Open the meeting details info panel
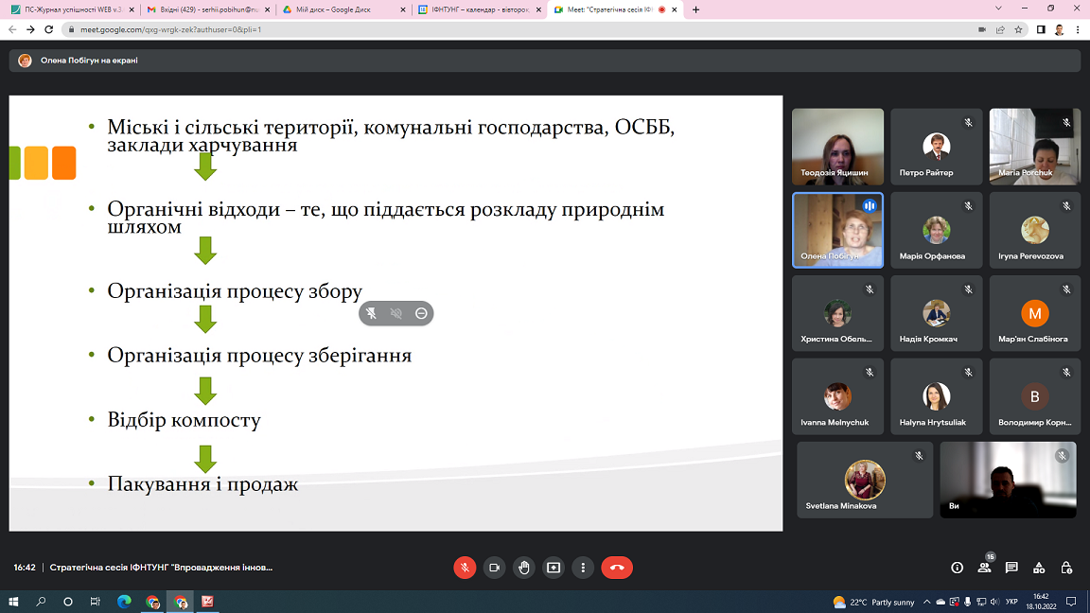Screen dimensions: 1090x613 coord(957,568)
